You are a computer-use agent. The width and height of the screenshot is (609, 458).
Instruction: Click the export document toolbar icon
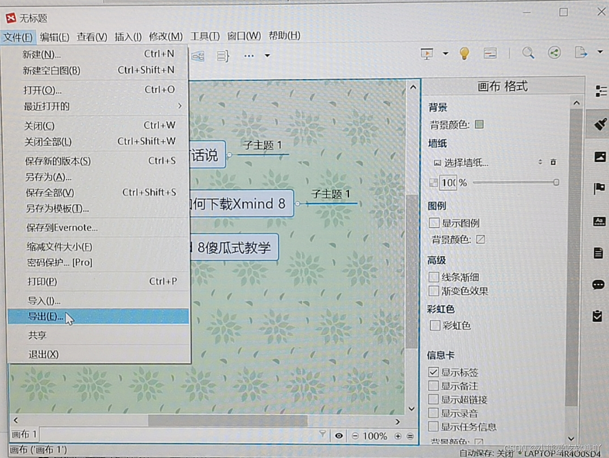(x=581, y=53)
